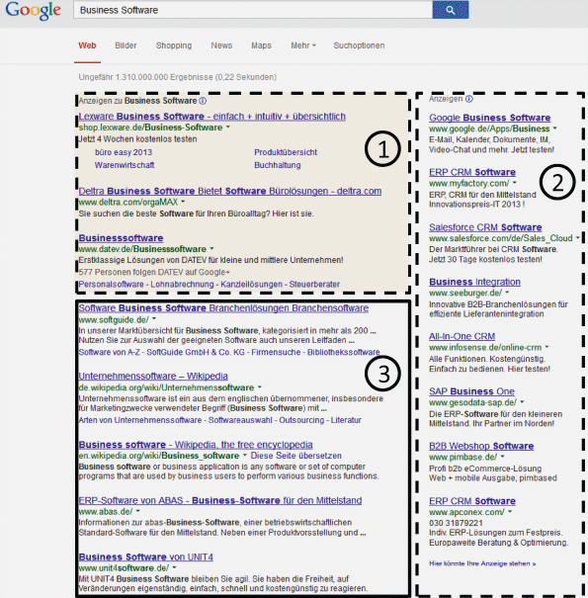
Task: Expand arrow next to en.wikipedia.org URL
Action: 244,456
